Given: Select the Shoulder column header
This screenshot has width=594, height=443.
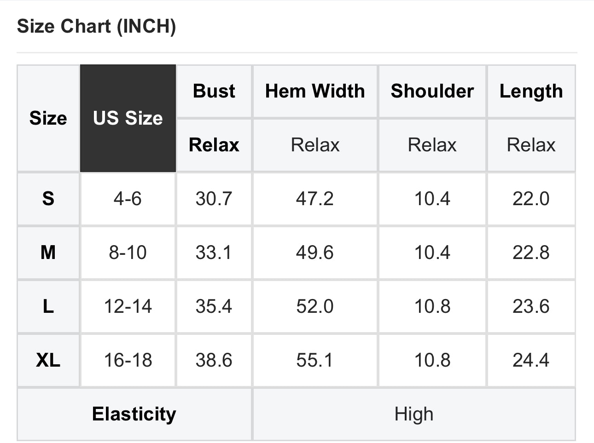Looking at the screenshot, I should point(432,91).
